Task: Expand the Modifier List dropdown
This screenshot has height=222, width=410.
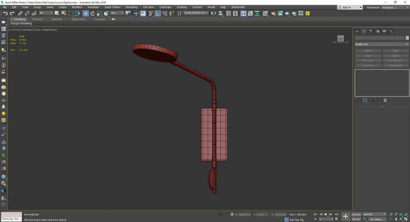Action: (x=382, y=44)
